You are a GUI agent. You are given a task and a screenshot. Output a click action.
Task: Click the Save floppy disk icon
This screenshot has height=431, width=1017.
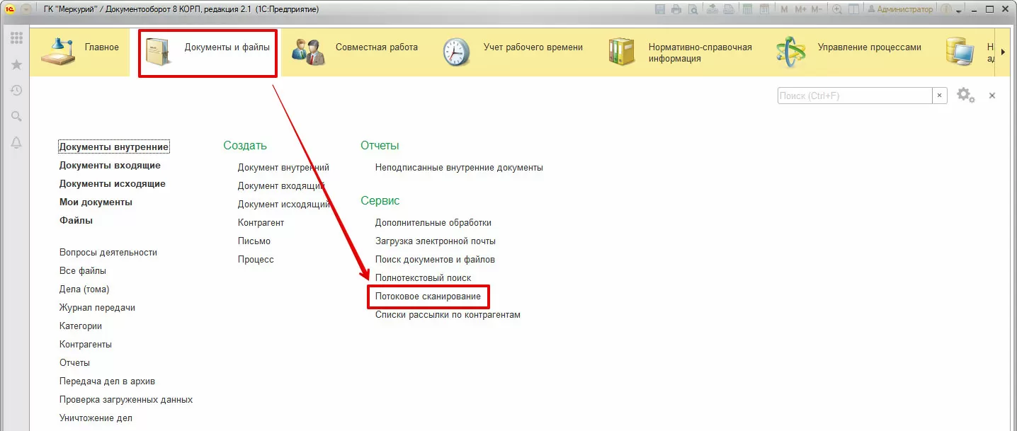(x=660, y=9)
